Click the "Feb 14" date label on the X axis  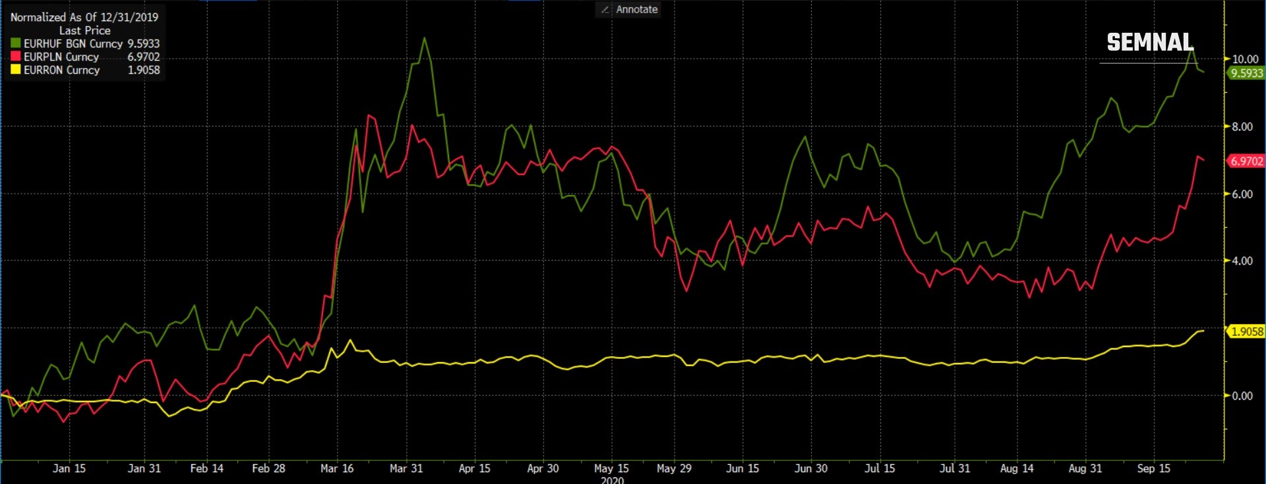[207, 468]
